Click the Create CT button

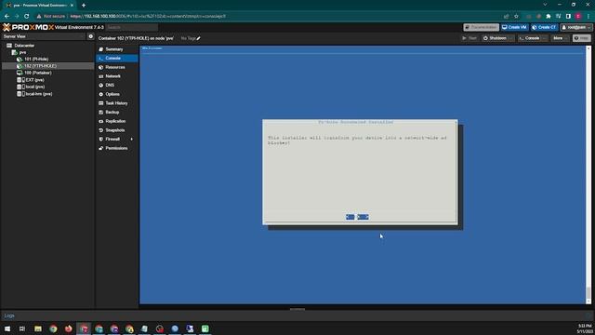pos(544,27)
